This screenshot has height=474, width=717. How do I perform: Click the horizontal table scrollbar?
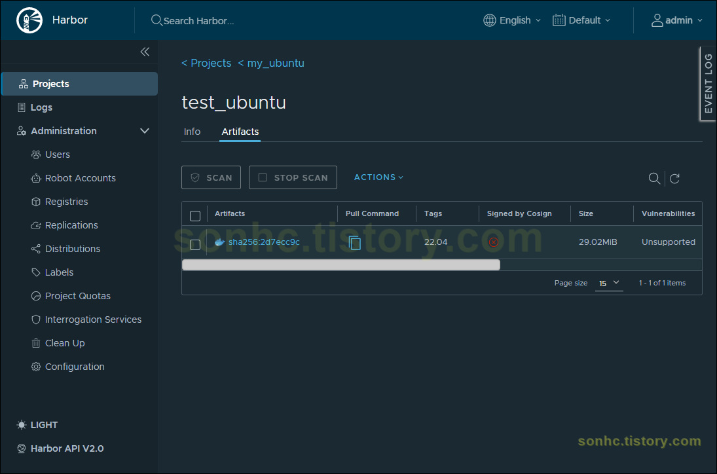coord(340,265)
